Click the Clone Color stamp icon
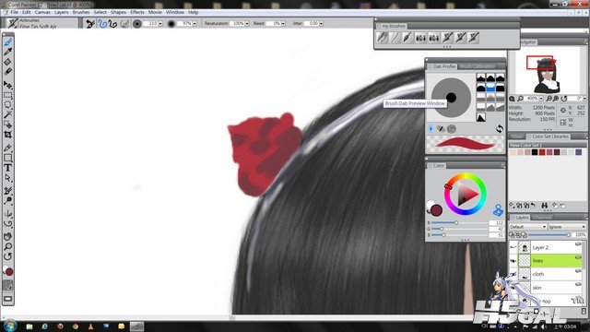Viewport: 590px width, 332px height. [x=498, y=210]
